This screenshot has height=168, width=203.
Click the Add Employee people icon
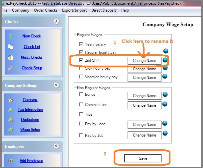point(10,161)
